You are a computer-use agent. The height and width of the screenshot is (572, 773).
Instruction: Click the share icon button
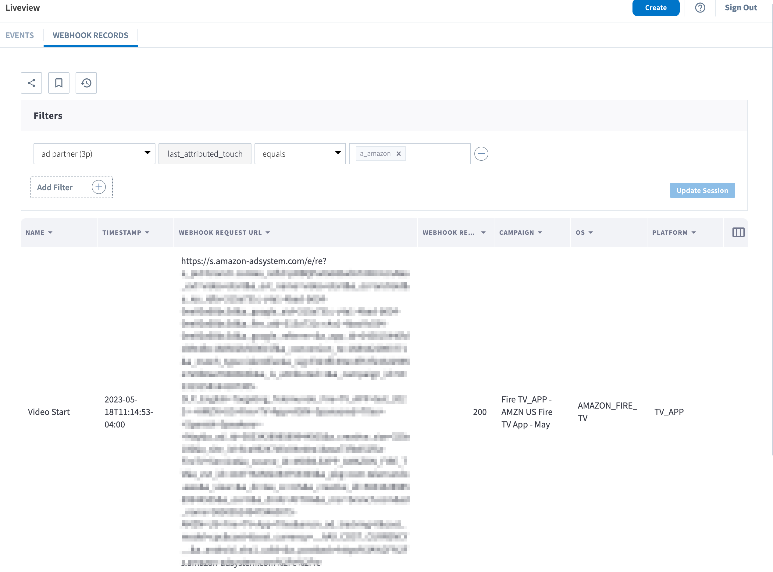[31, 83]
